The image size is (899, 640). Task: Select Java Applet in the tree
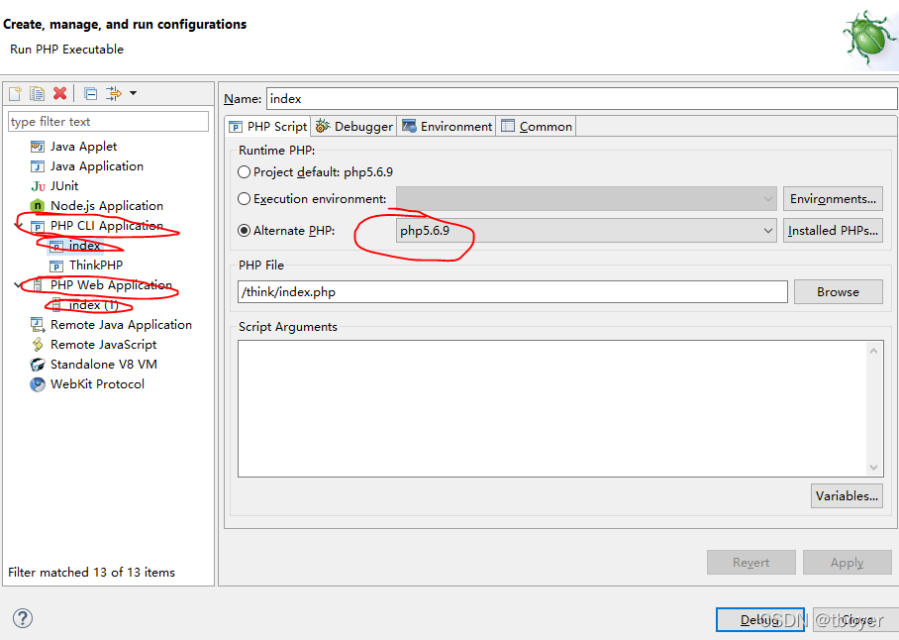point(83,147)
